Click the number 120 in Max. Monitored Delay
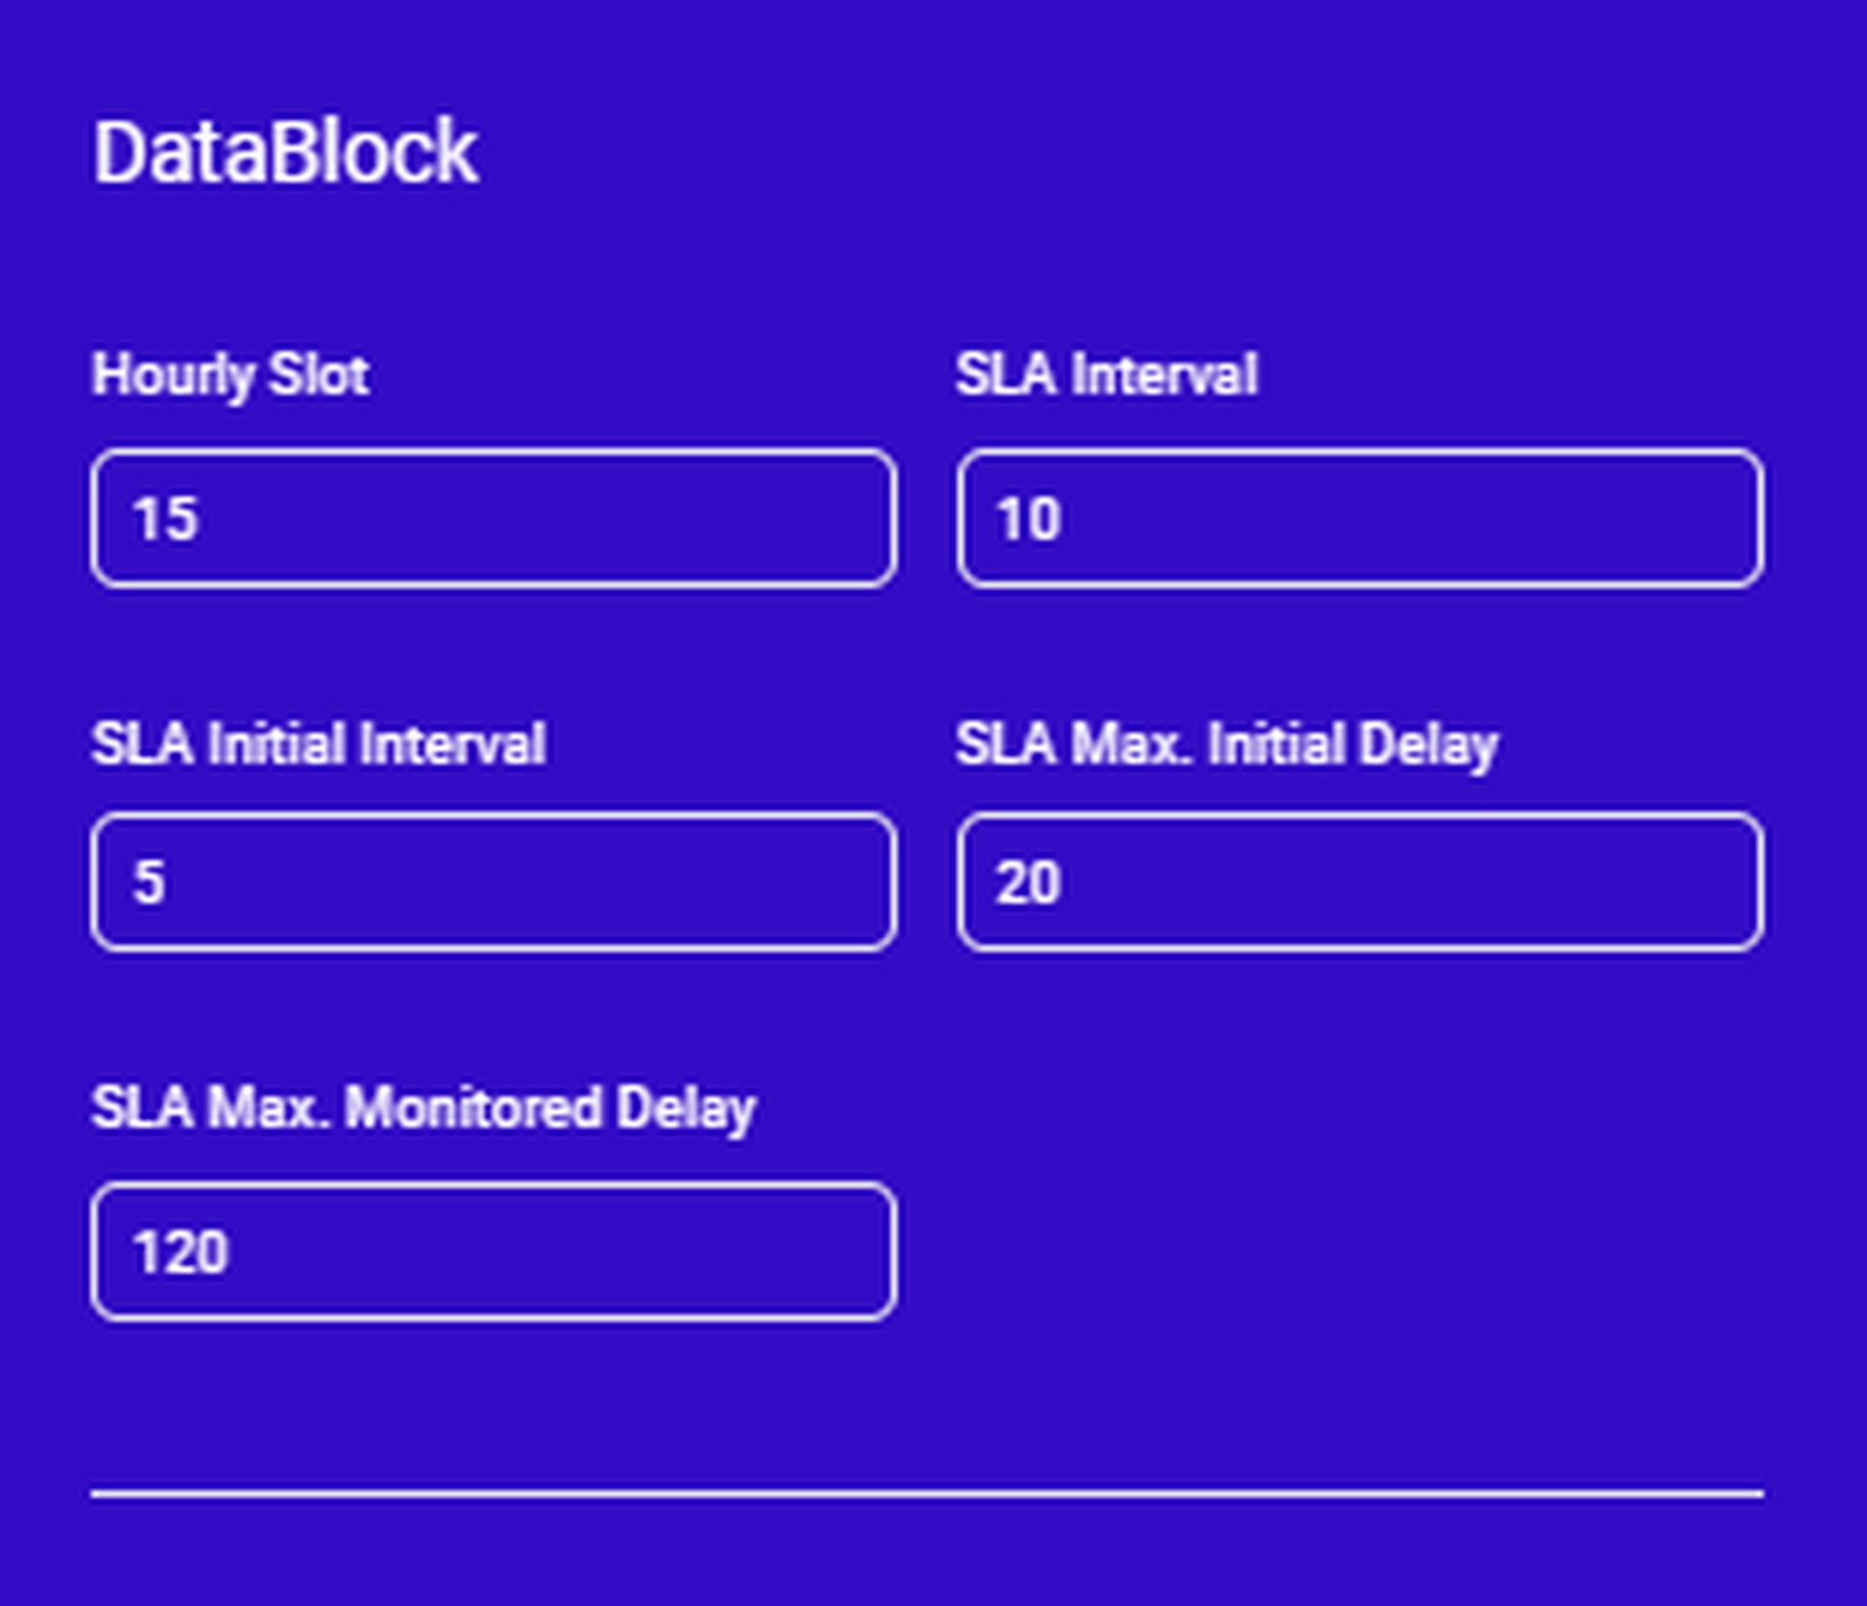This screenshot has width=1867, height=1606. pos(180,1251)
